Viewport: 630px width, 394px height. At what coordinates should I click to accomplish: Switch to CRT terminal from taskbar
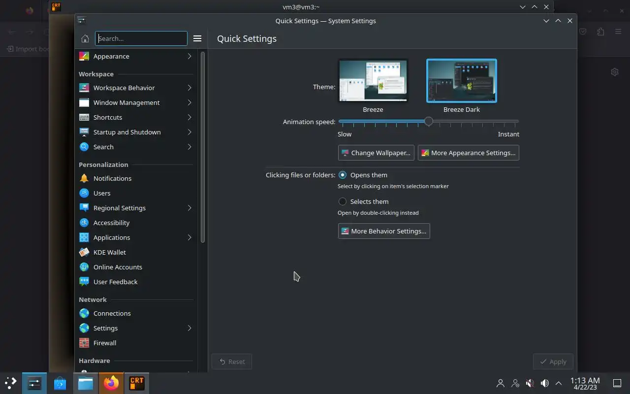[x=137, y=383]
